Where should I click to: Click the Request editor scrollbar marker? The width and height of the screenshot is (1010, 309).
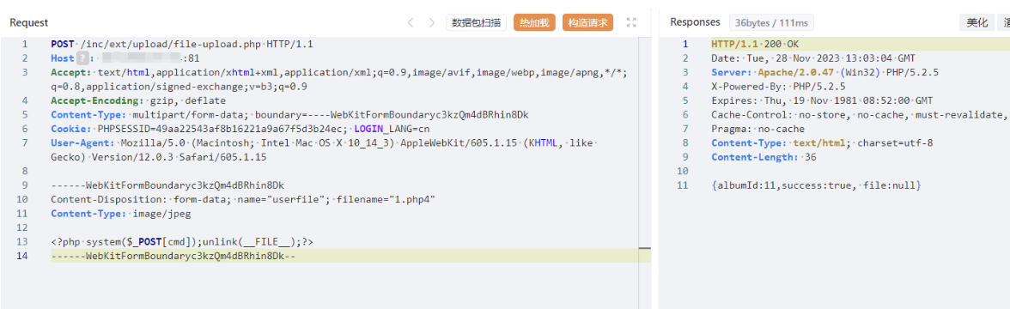click(644, 248)
